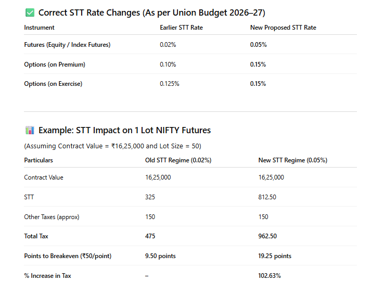The width and height of the screenshot is (372, 294).
Task: Click the 812.50 STT value
Action: pos(267,197)
